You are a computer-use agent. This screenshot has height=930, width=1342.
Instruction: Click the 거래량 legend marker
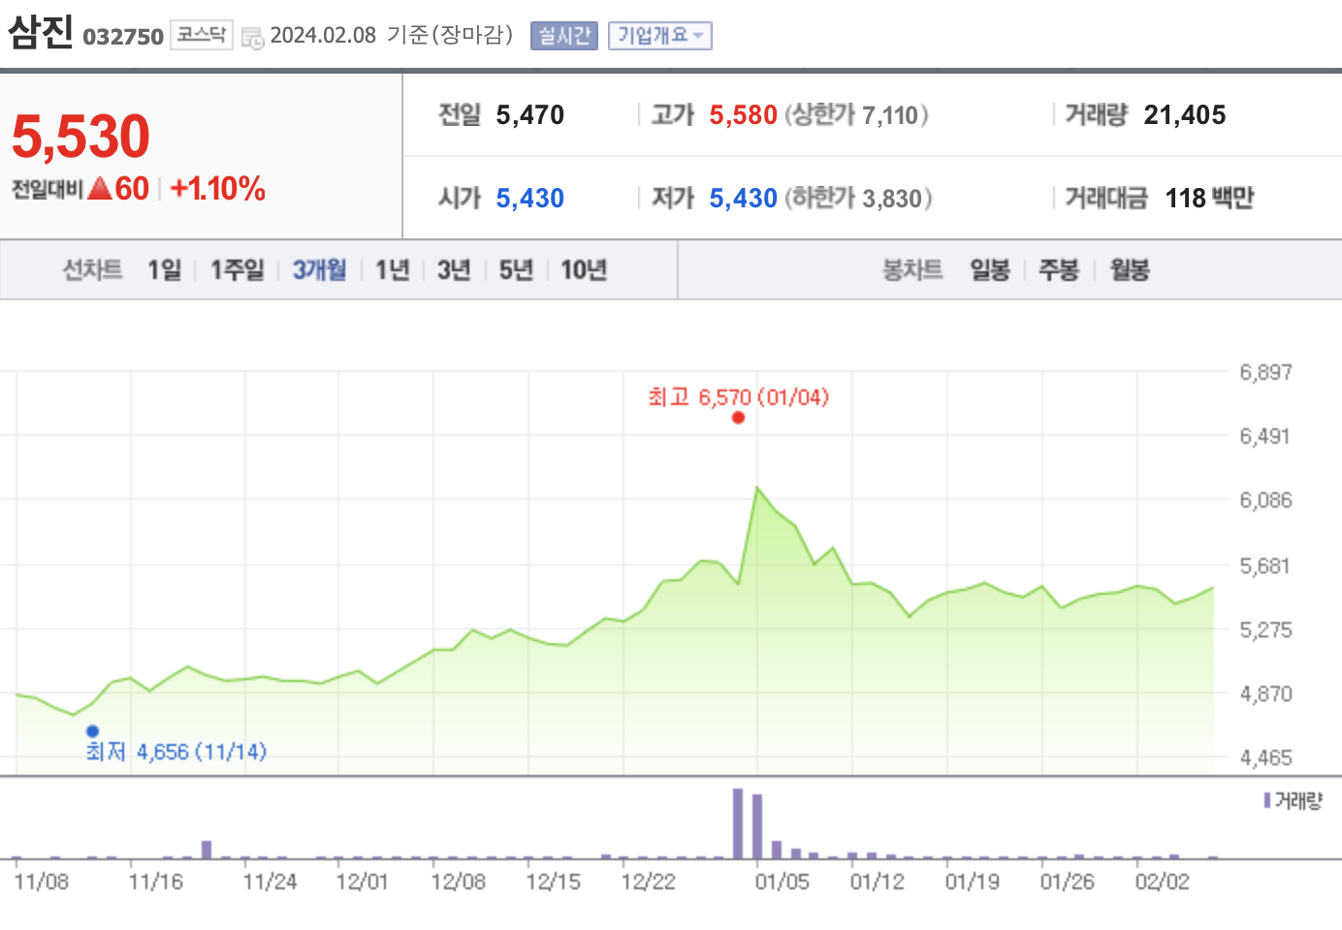pyautogui.click(x=1267, y=800)
